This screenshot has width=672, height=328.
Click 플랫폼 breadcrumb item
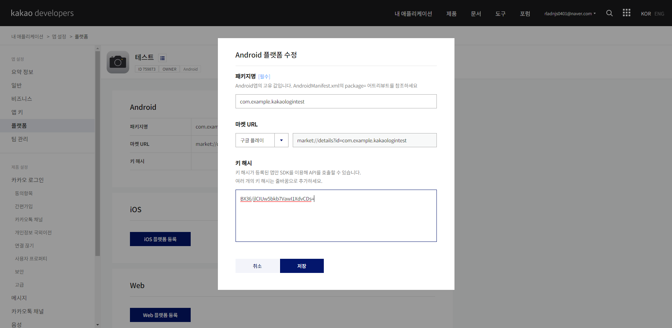click(81, 37)
